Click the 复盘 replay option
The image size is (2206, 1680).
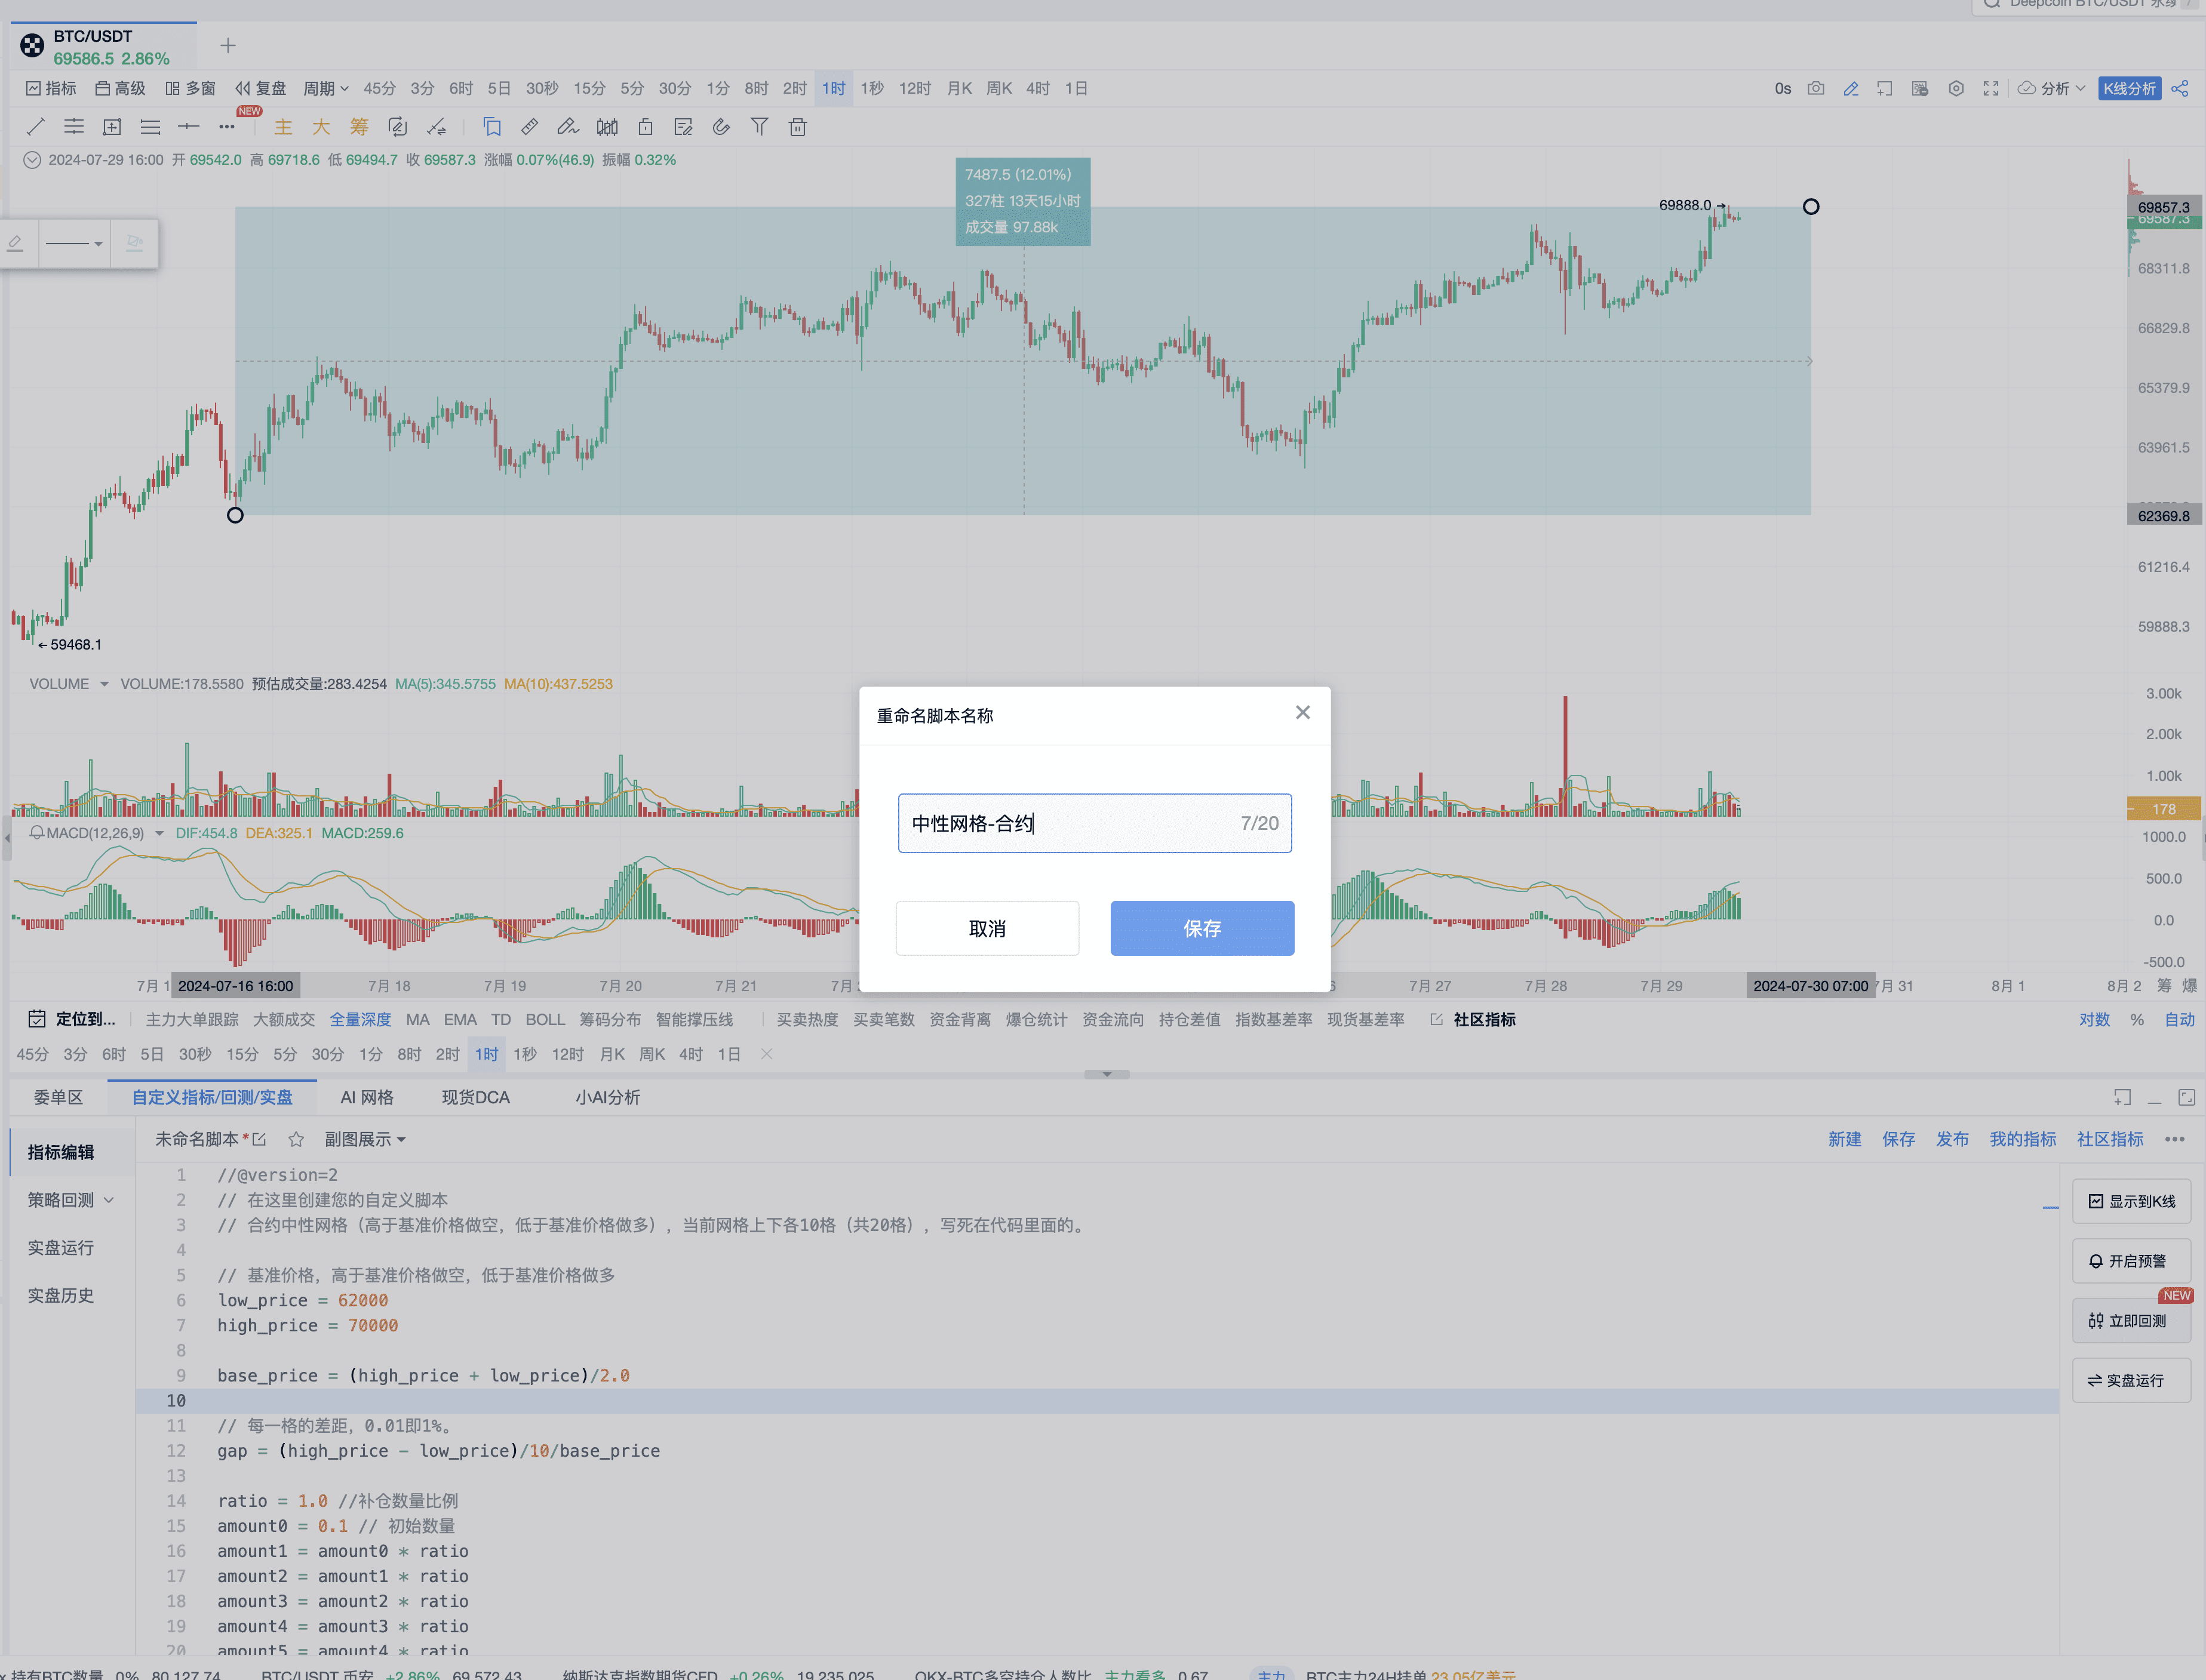tap(261, 88)
